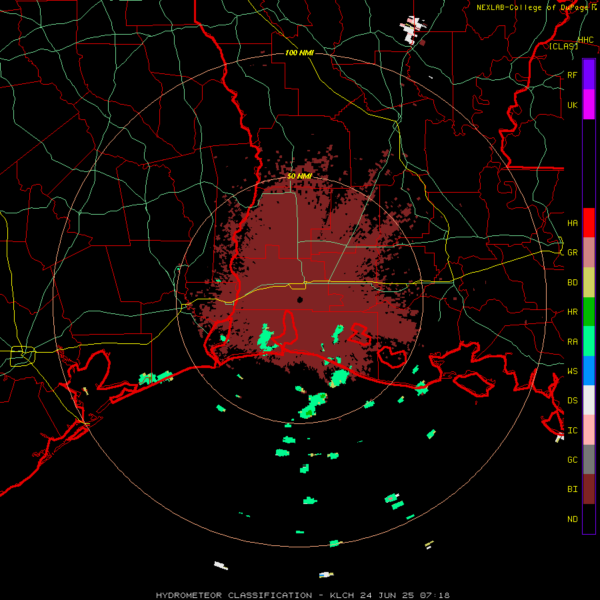Click the light pink IC legend swatch

[589, 430]
